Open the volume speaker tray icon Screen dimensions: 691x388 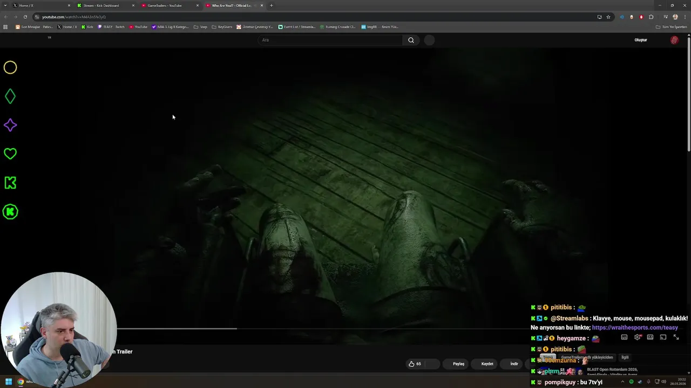point(664,382)
